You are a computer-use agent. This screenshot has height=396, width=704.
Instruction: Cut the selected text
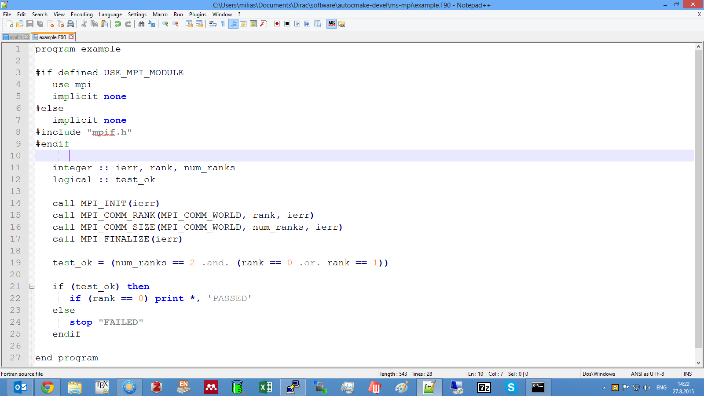click(84, 24)
